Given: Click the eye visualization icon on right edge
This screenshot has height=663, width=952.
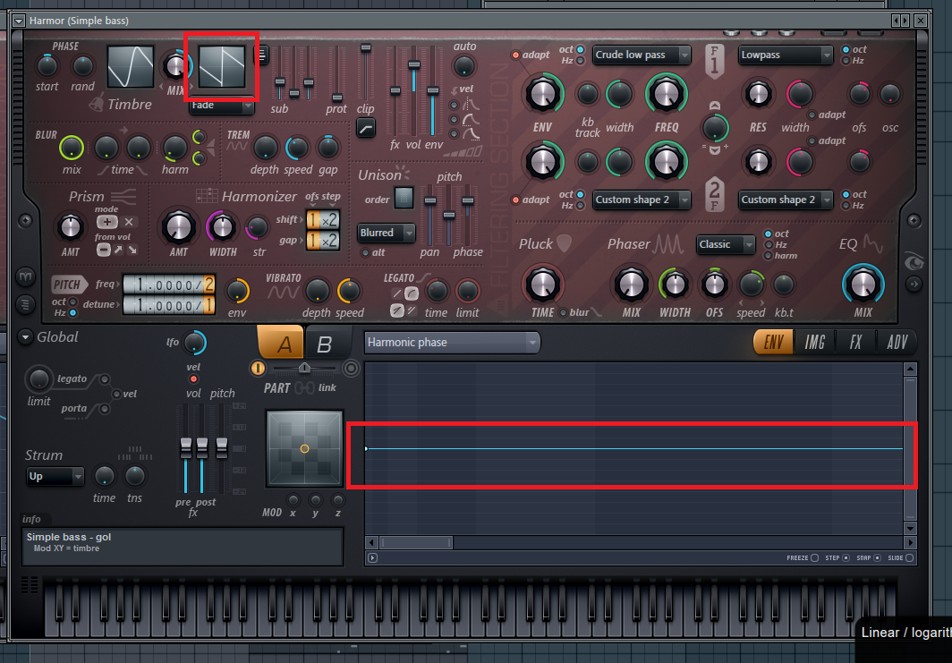Looking at the screenshot, I should [914, 261].
